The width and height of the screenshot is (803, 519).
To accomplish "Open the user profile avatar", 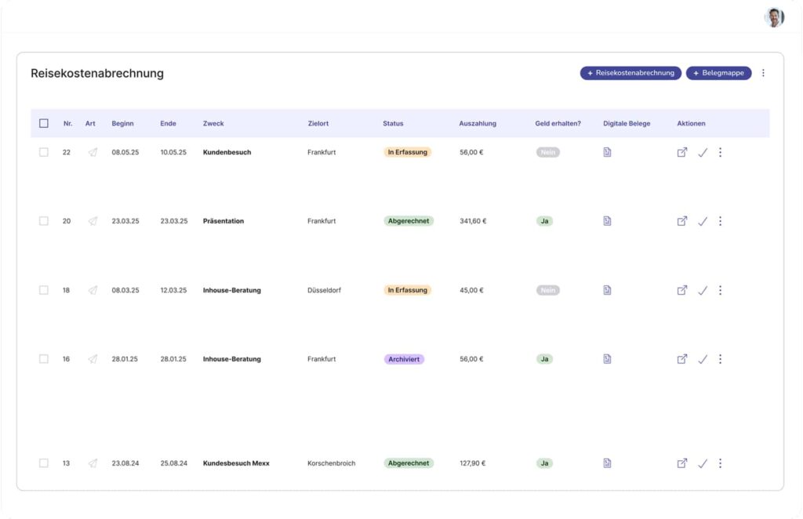I will click(x=774, y=17).
